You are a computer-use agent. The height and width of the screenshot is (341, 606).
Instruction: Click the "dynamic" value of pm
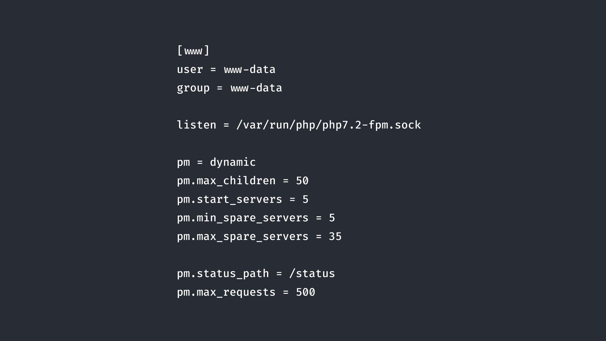pyautogui.click(x=233, y=162)
